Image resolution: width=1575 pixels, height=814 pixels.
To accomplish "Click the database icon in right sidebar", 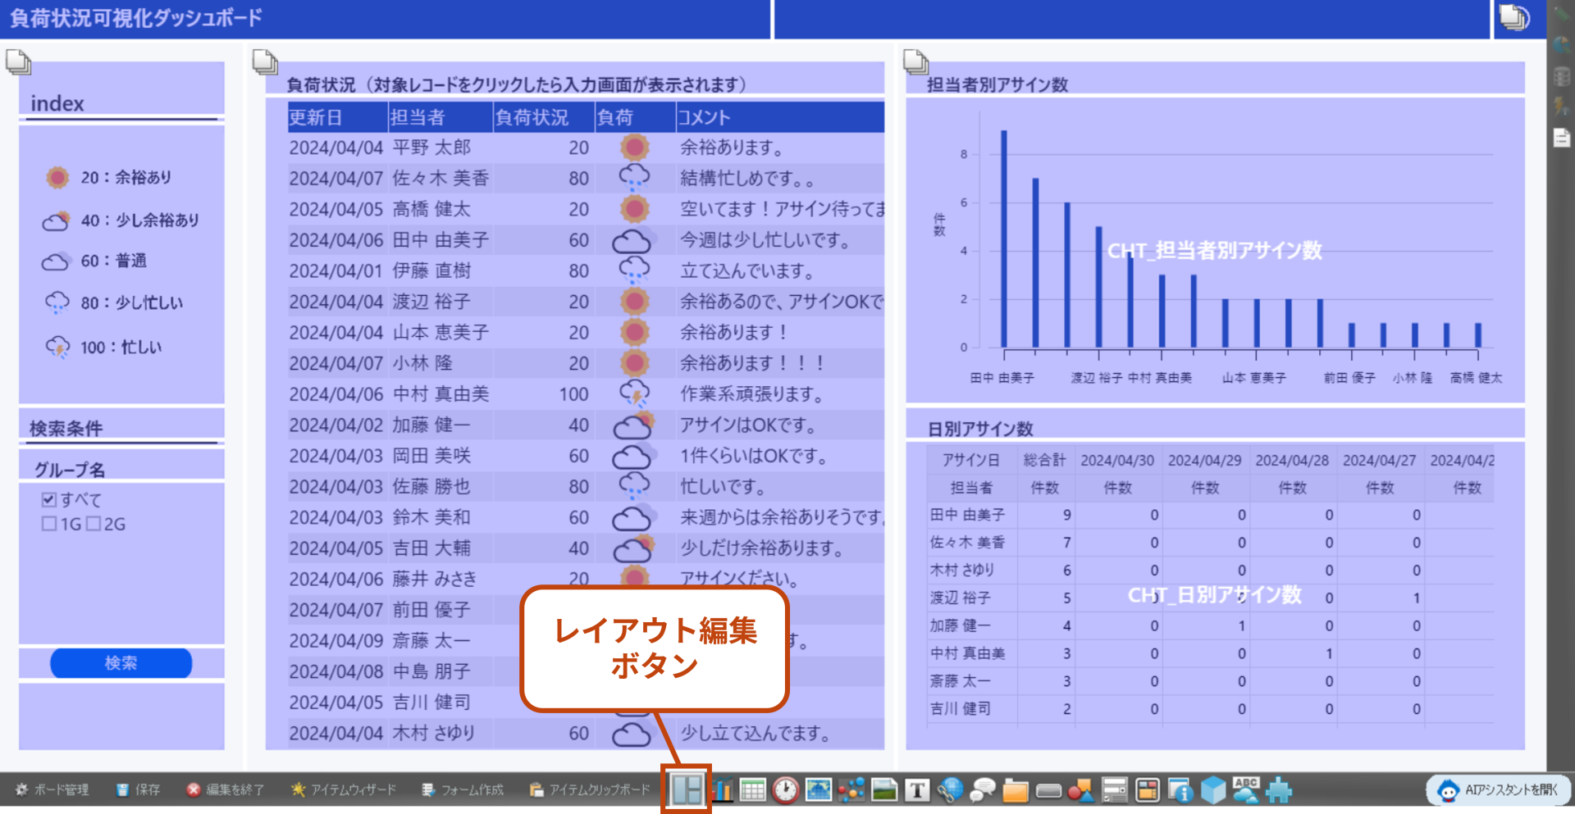I will click(x=1561, y=76).
